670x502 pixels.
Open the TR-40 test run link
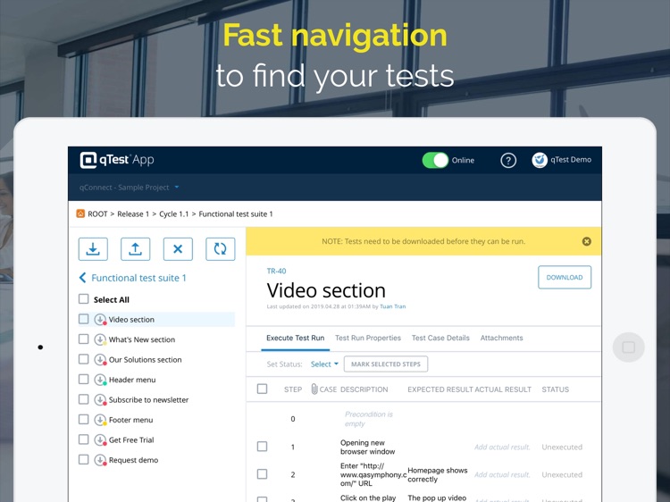(x=276, y=271)
